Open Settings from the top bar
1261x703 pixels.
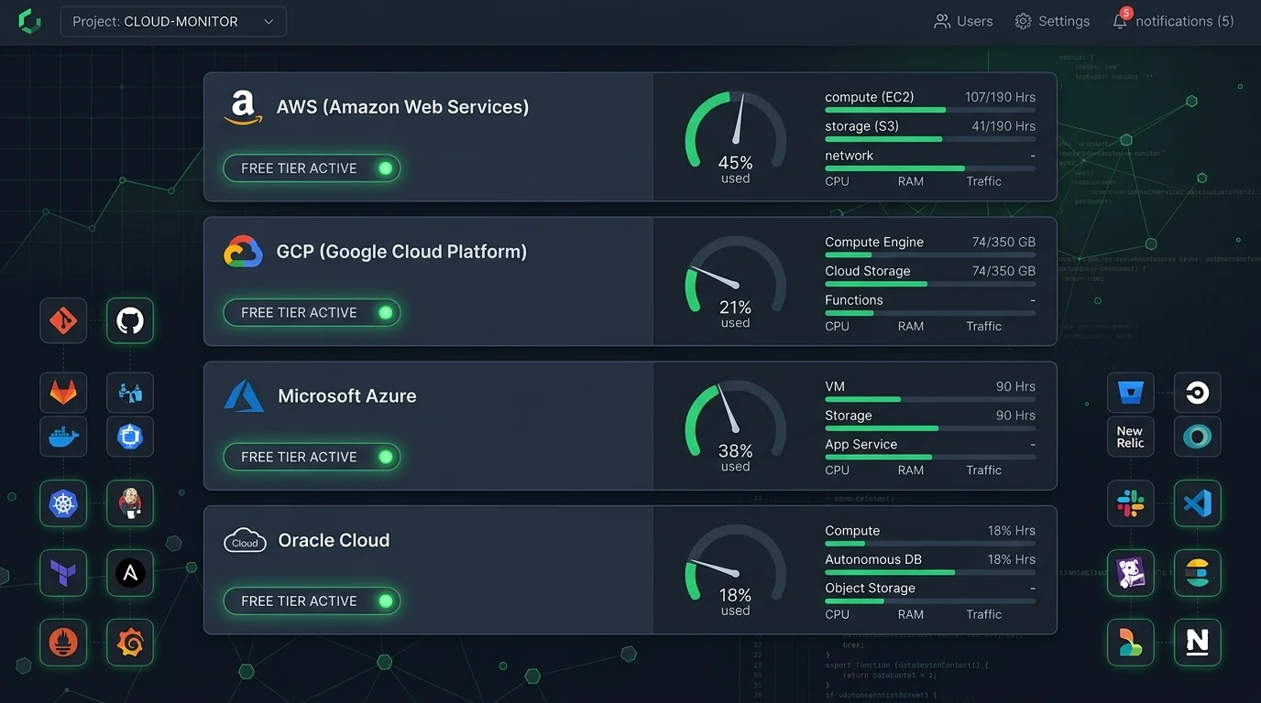point(1052,21)
